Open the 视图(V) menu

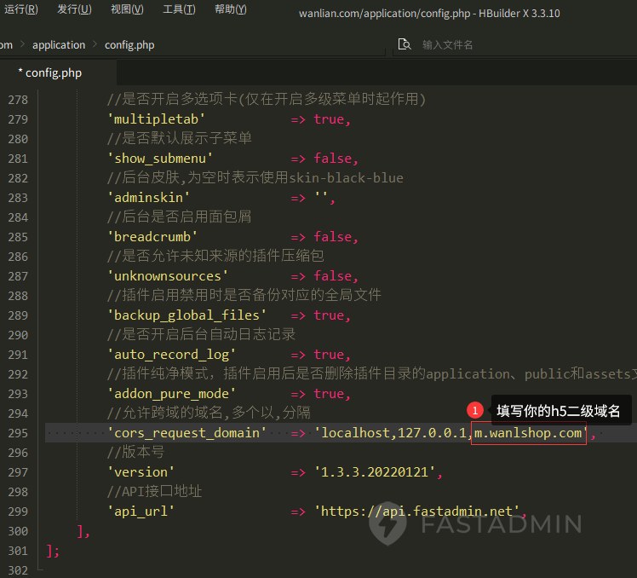click(x=127, y=9)
